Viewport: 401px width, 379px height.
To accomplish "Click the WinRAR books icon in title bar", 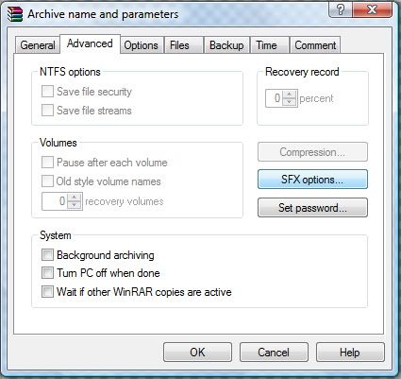I will click(x=15, y=14).
